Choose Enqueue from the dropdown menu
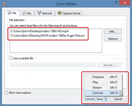Viewport: 132px width, 106px height. click(103, 77)
